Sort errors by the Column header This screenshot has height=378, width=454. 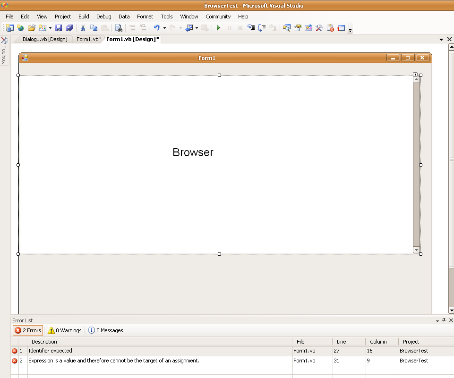[x=382, y=342]
